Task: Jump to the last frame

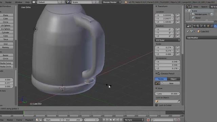Action: coord(121,120)
